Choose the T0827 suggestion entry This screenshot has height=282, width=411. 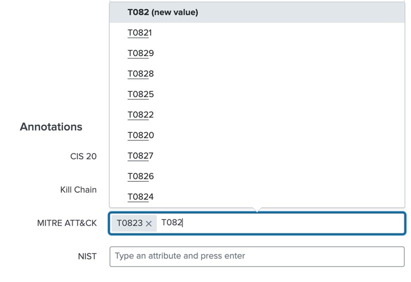tap(140, 156)
